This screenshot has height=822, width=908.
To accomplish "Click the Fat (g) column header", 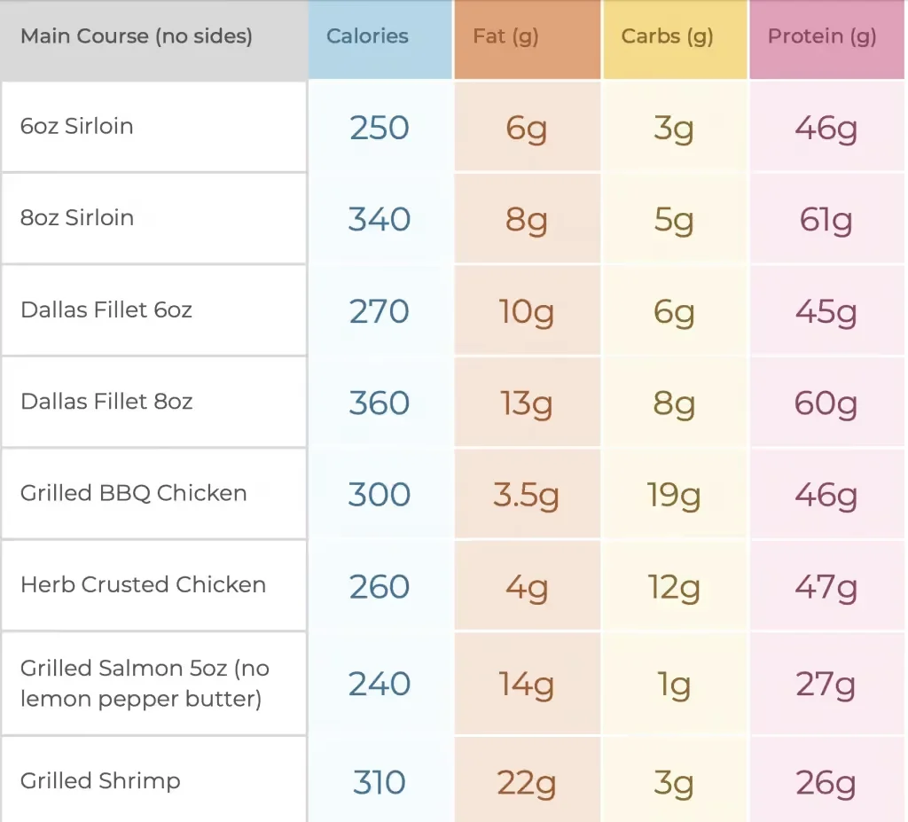I will [x=505, y=36].
